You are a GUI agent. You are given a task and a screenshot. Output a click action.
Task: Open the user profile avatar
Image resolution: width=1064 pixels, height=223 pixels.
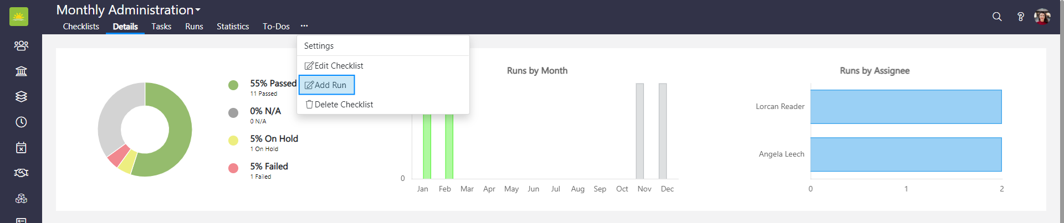[1042, 17]
